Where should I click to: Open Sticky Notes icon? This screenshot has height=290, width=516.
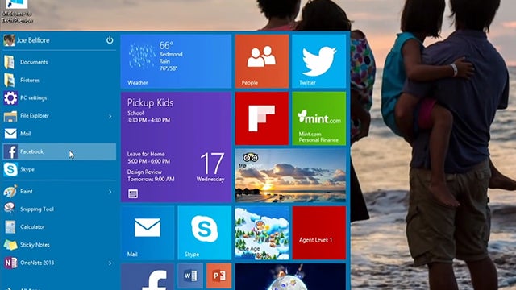click(x=10, y=245)
